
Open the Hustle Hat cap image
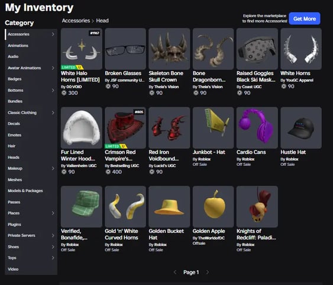[301, 128]
